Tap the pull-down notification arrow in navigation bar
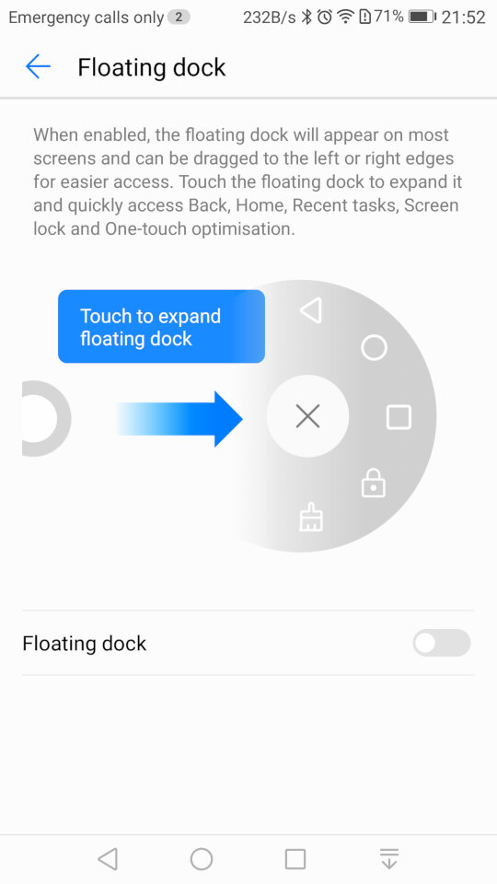The image size is (497, 884). pyautogui.click(x=388, y=858)
